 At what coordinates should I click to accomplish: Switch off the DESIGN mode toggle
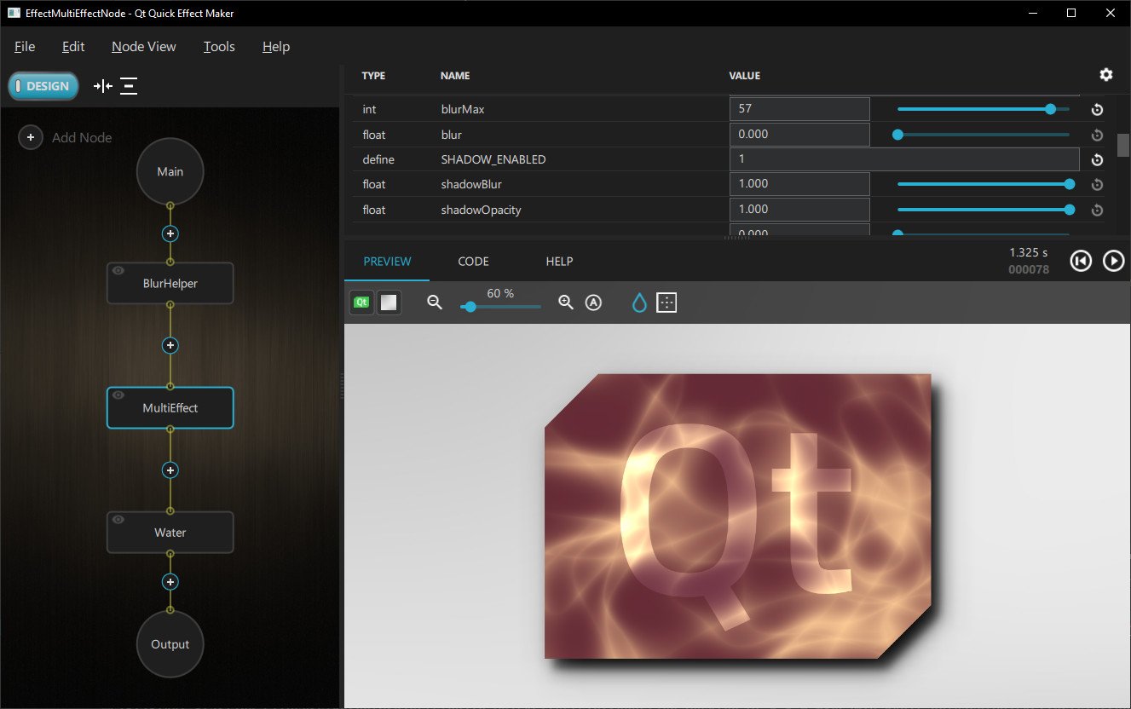coord(43,85)
